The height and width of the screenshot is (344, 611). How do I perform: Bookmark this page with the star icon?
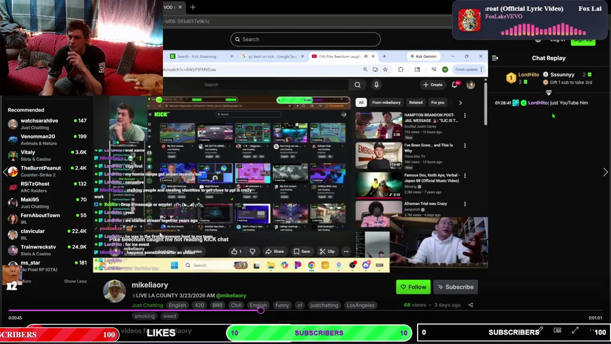click(x=385, y=69)
